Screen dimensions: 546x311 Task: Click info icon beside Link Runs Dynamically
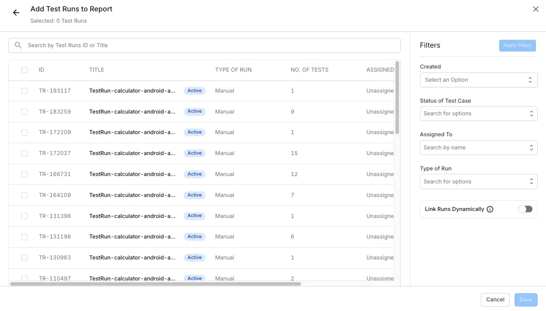tap(490, 209)
